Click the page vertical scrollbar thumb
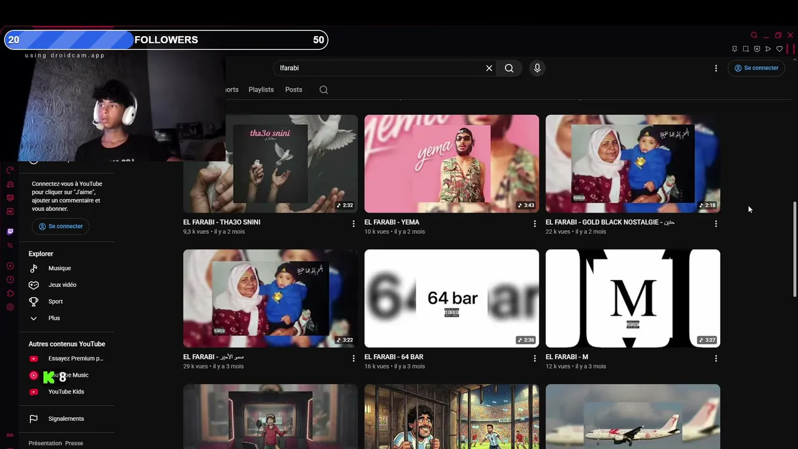 pyautogui.click(x=794, y=249)
